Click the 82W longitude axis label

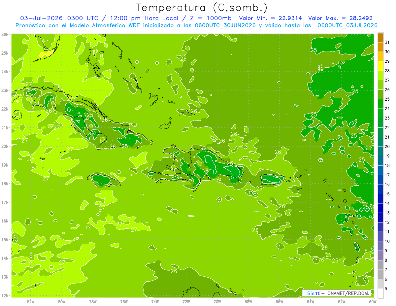[x=30, y=301]
